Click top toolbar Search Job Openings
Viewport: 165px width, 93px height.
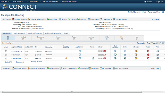[36, 19]
